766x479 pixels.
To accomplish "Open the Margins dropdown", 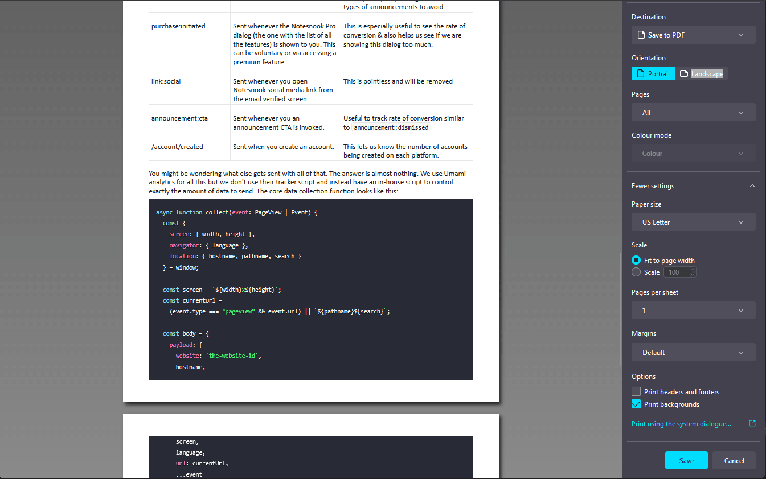I will 693,352.
